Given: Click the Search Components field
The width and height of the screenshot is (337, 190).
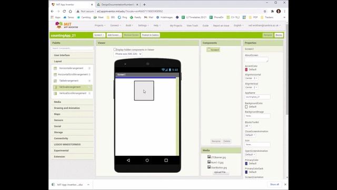Looking at the screenshot, I should coord(73,48).
